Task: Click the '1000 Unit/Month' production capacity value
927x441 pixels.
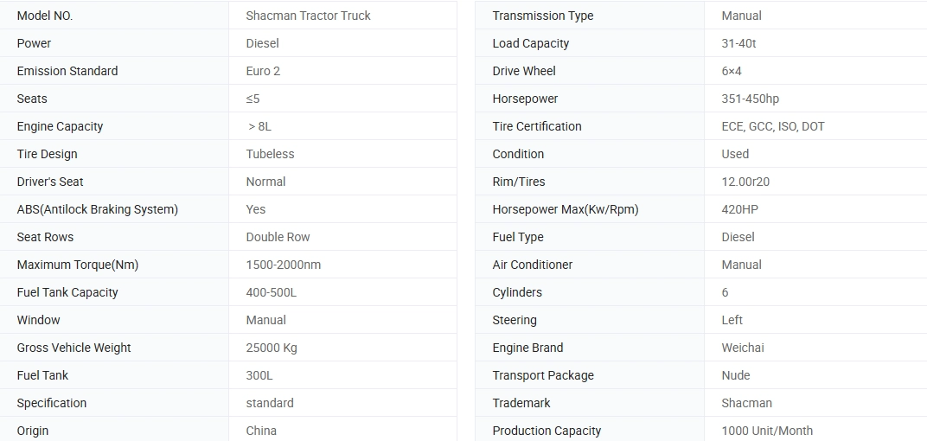Action: point(767,431)
